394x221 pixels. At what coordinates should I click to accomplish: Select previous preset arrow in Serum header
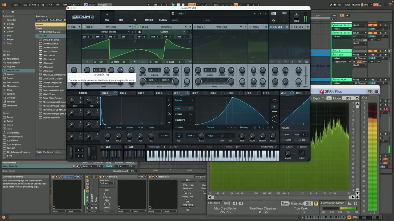[x=260, y=14]
